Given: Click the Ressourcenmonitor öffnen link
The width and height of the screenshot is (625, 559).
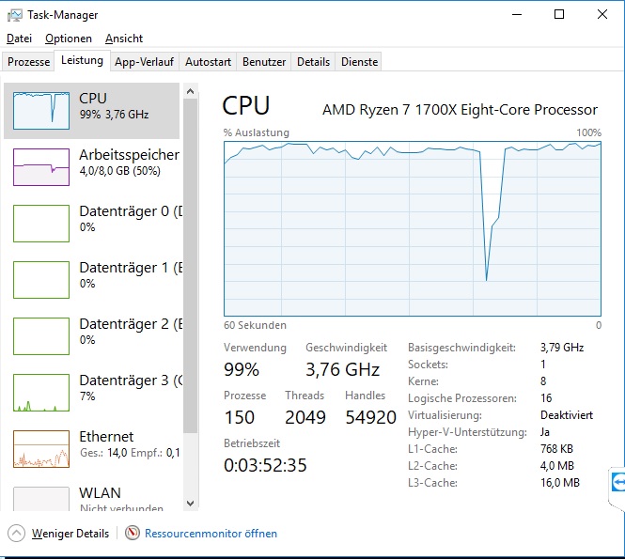Looking at the screenshot, I should click(211, 534).
